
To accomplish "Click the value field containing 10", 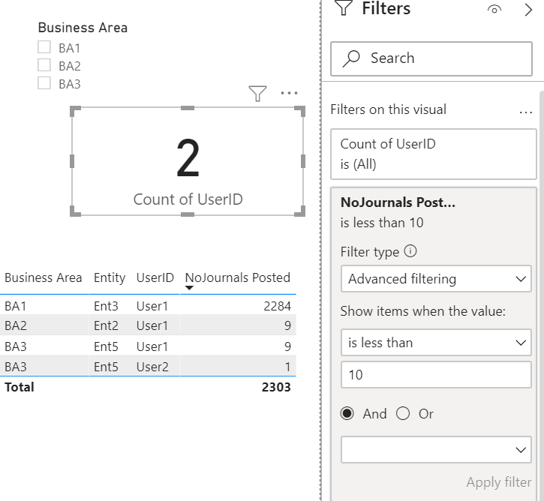I will (x=436, y=375).
